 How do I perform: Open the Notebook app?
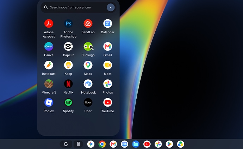click(88, 84)
